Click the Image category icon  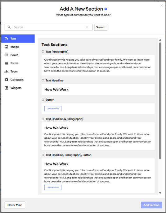[x=7, y=47]
